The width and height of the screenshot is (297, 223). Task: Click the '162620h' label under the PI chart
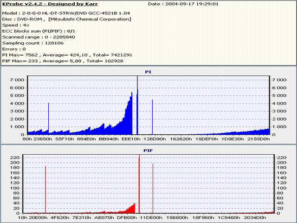[x=181, y=139]
